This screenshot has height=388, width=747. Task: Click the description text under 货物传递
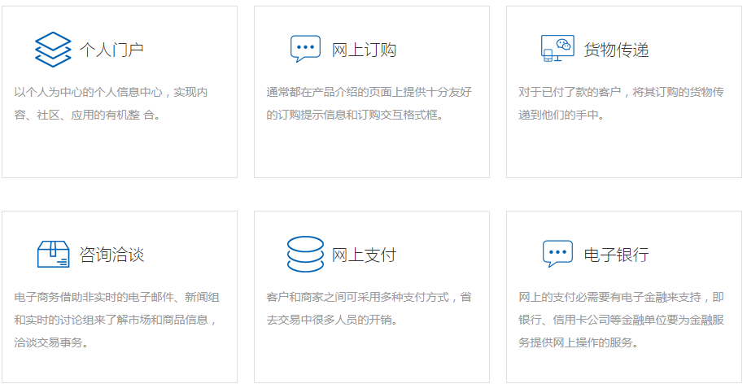click(620, 103)
